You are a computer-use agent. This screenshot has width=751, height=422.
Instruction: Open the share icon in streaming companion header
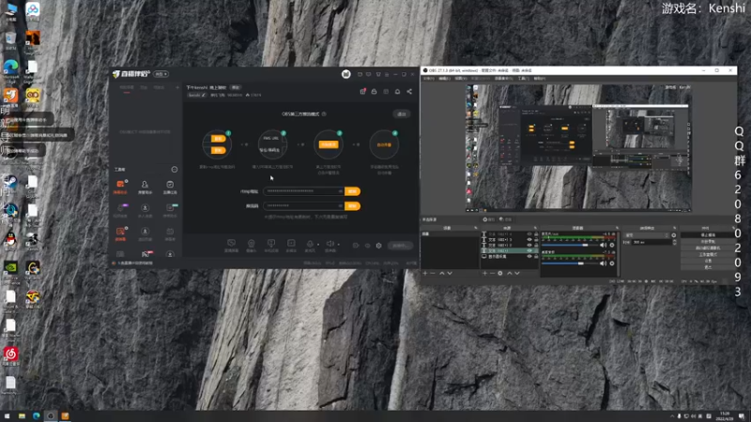[409, 91]
